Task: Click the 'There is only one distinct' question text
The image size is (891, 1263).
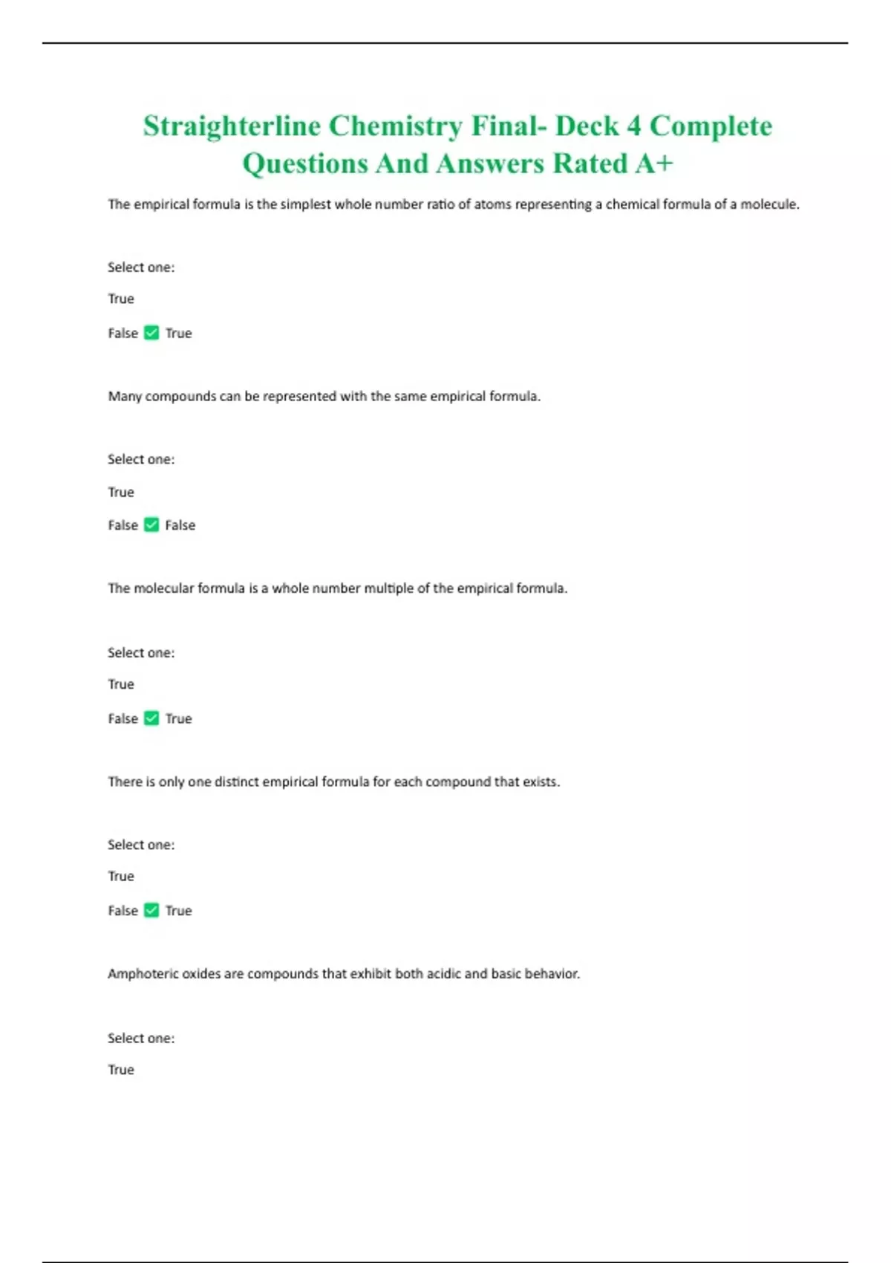Action: 333,782
